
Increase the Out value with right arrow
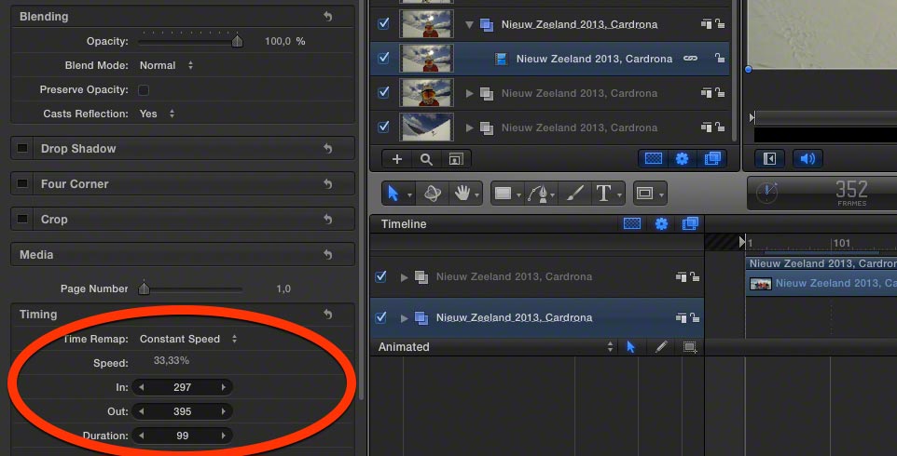(224, 411)
